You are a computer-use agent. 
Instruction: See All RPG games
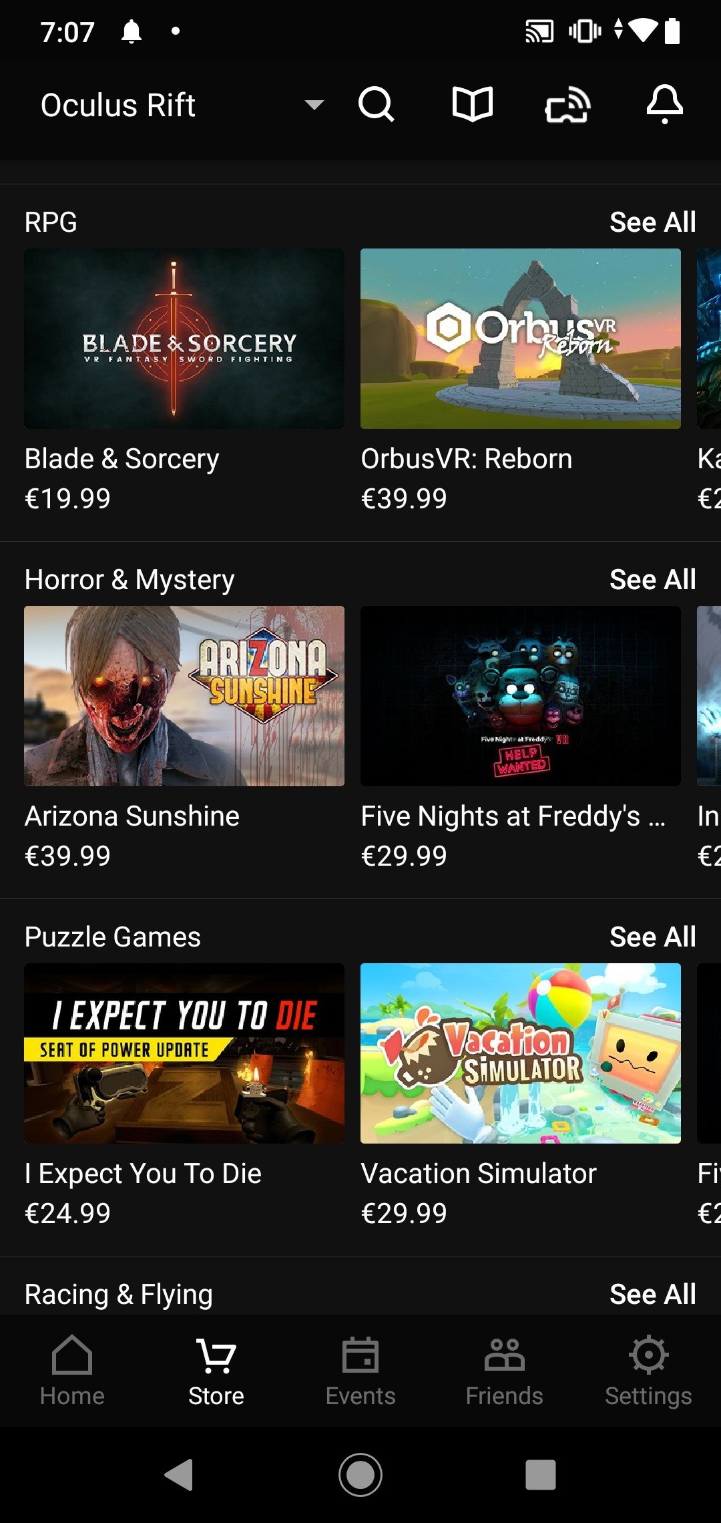pos(652,222)
